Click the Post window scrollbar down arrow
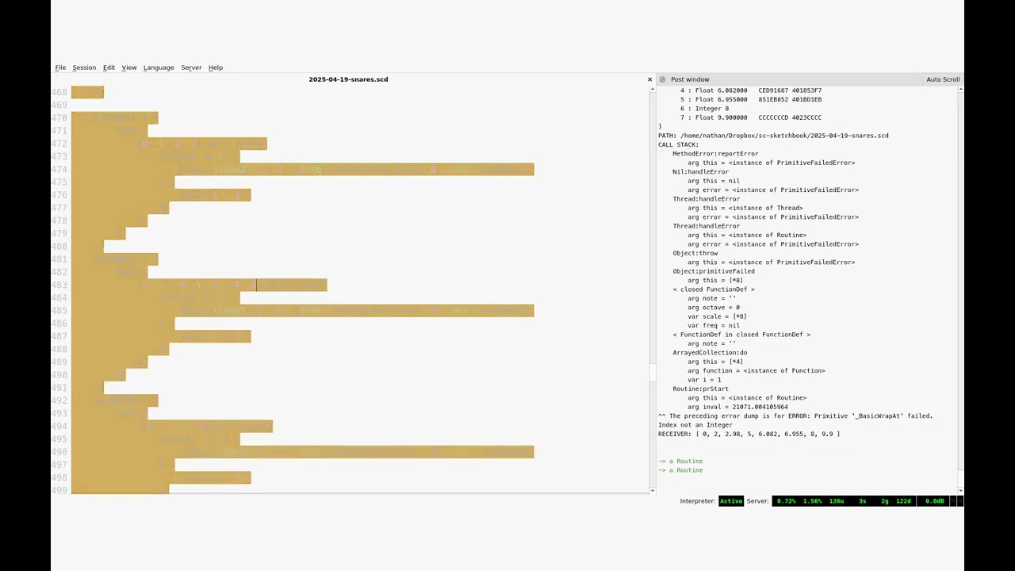This screenshot has height=571, width=1015. click(x=961, y=490)
